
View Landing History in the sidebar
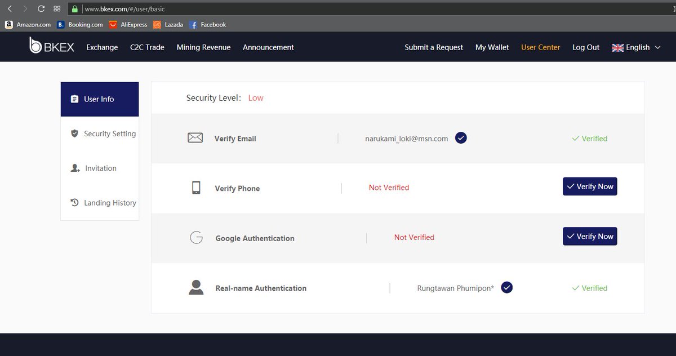(x=100, y=203)
